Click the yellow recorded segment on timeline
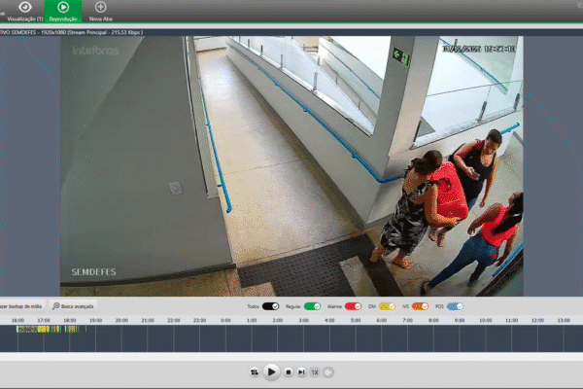Screen dimensions: 583x389 pos(44,330)
